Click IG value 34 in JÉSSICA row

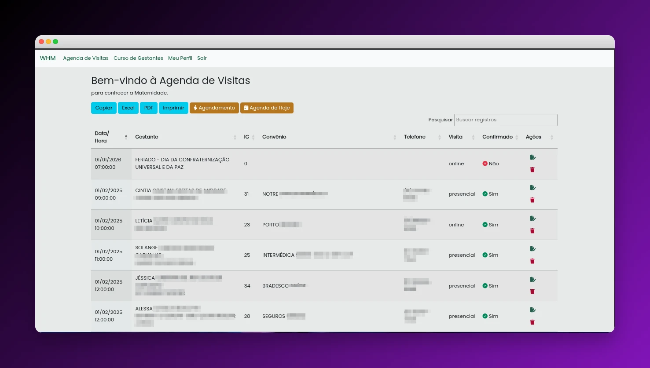pyautogui.click(x=247, y=286)
